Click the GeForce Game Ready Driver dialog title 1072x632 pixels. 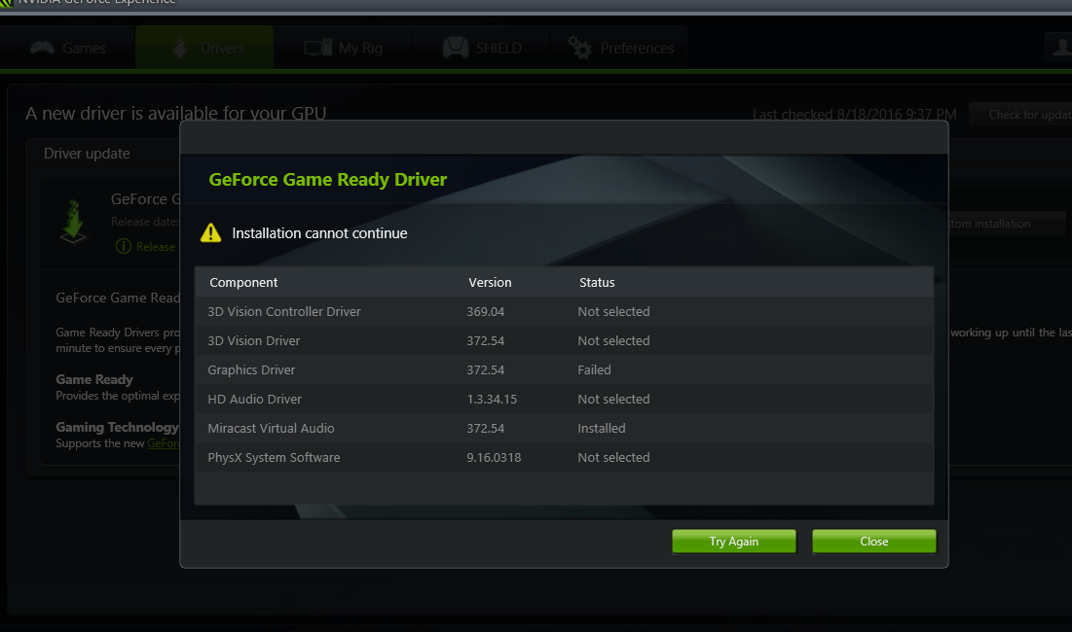(x=327, y=180)
